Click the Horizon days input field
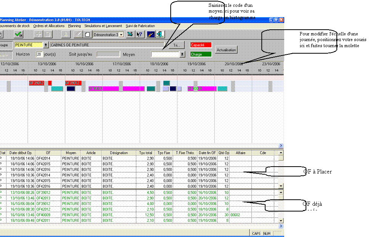The height and width of the screenshot is (237, 373). coord(39,54)
